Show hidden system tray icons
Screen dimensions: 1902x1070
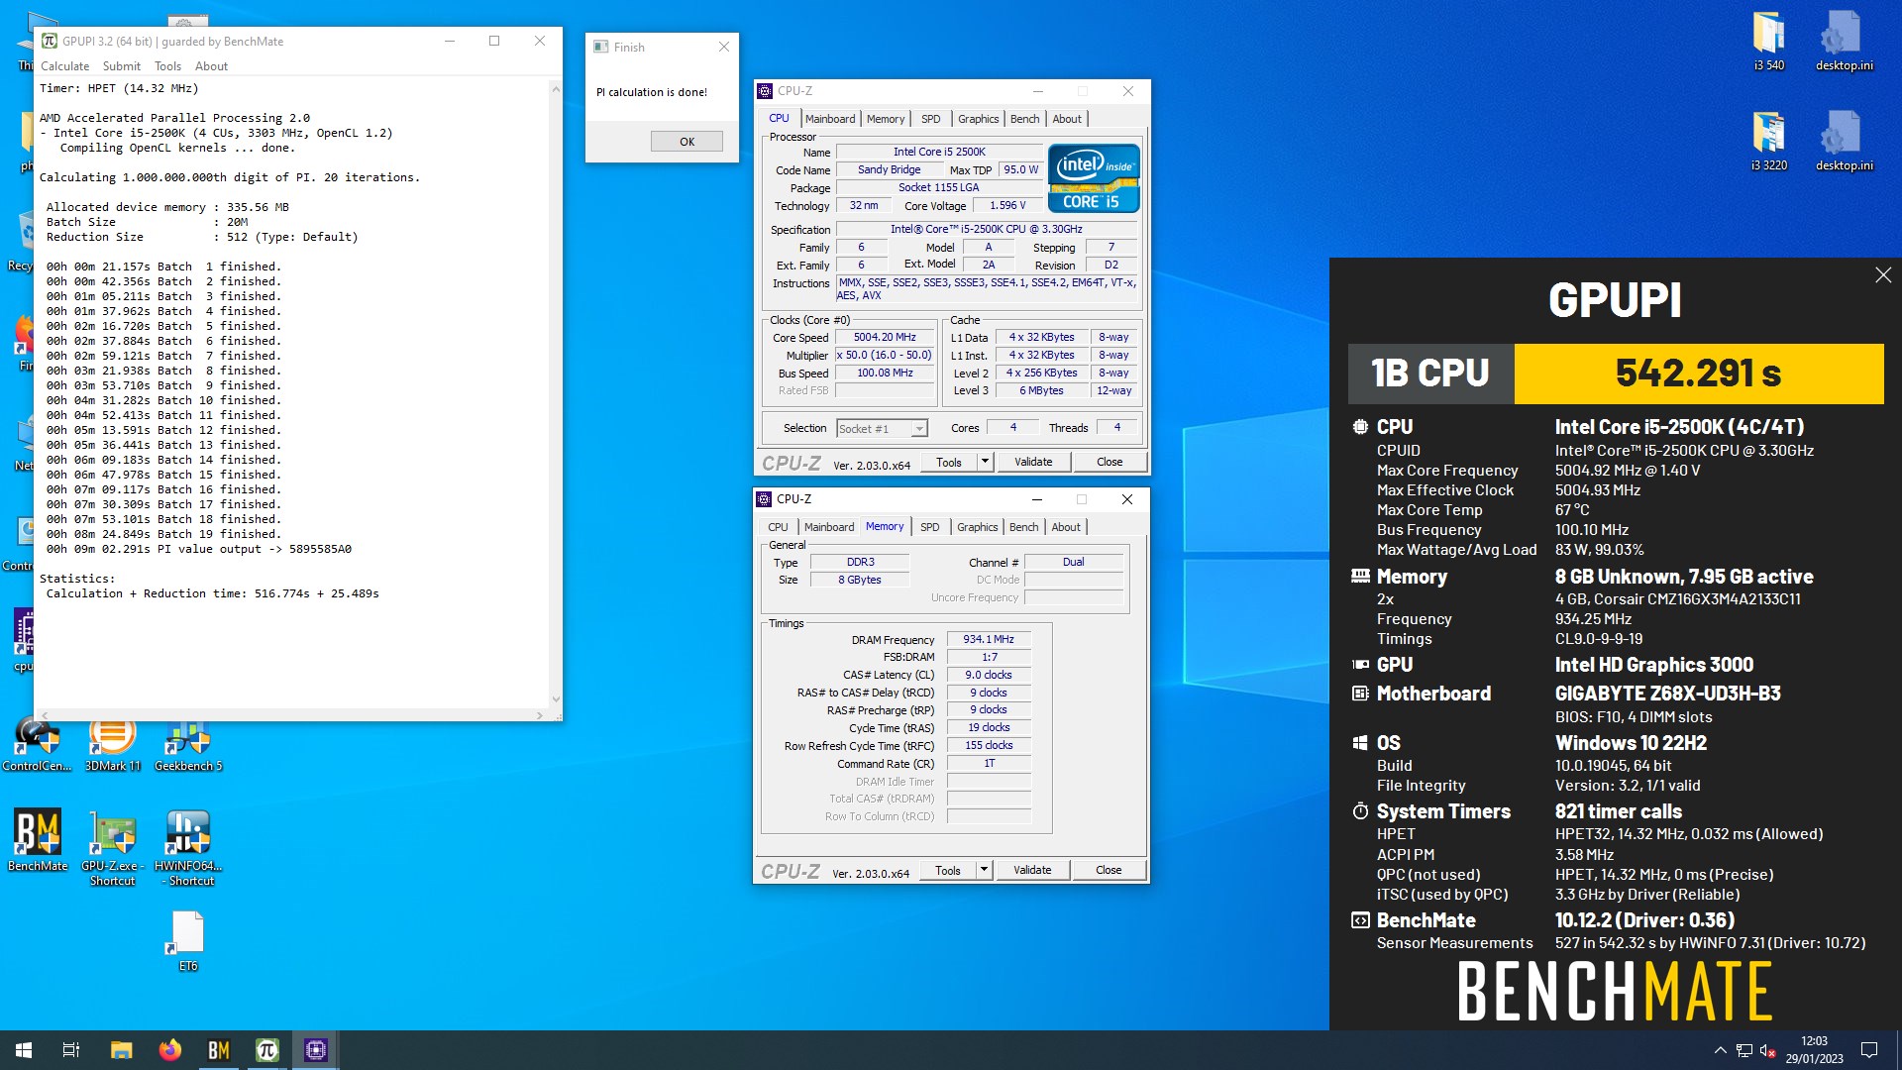point(1720,1050)
